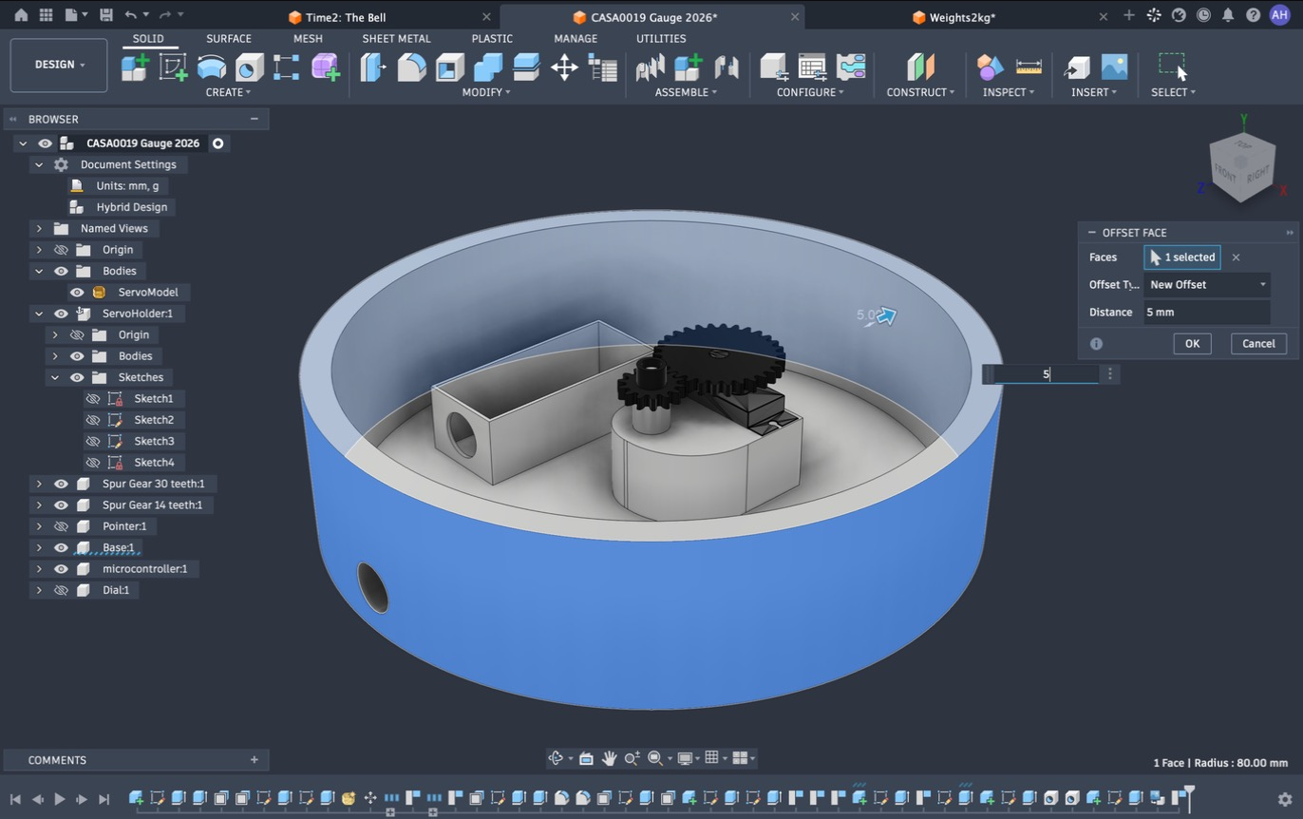The width and height of the screenshot is (1303, 819).
Task: Open the Measure ruler tool
Action: pyautogui.click(x=1029, y=67)
